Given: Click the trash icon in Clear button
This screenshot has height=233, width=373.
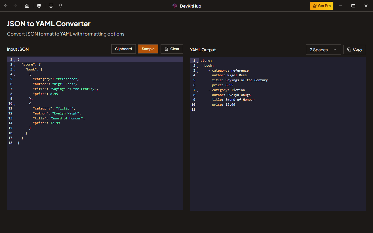Looking at the screenshot, I should (166, 49).
